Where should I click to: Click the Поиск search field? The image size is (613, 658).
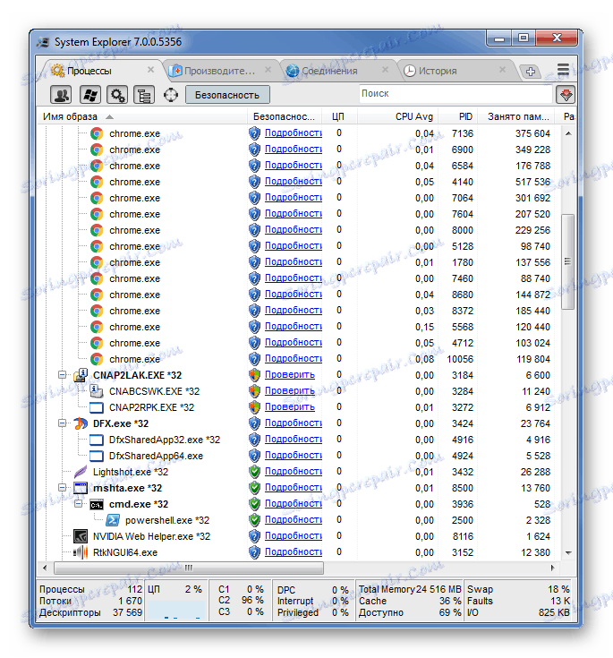[x=455, y=94]
